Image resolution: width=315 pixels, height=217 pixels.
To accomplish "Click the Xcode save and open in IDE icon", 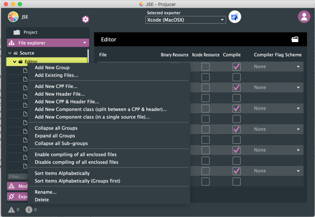I will (x=235, y=17).
